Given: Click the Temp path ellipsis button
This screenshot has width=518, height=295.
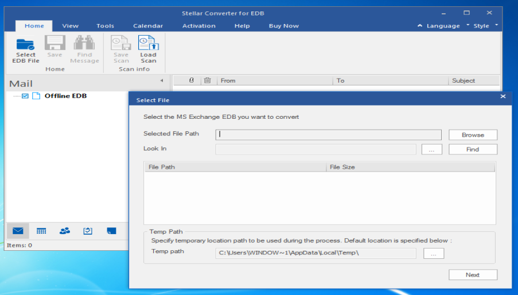Looking at the screenshot, I should [x=434, y=253].
